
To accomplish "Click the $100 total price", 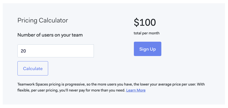I will click(x=145, y=22).
